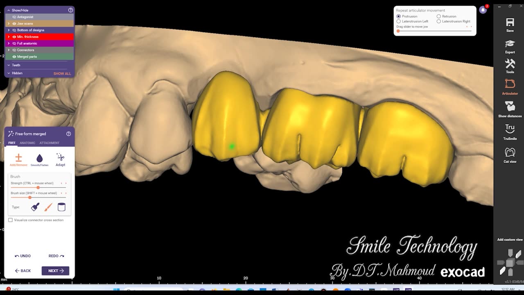
Task: Open help for Free-form merged panel
Action: [x=68, y=134]
